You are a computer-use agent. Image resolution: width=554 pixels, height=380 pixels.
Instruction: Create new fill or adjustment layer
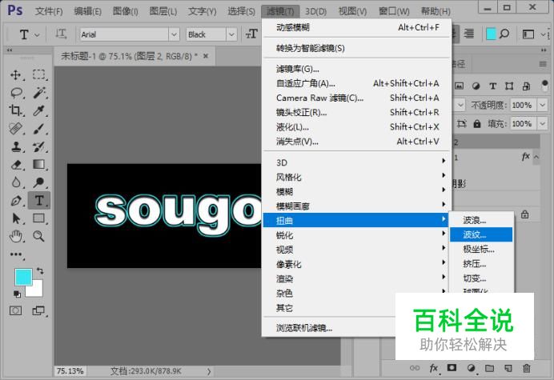[471, 368]
